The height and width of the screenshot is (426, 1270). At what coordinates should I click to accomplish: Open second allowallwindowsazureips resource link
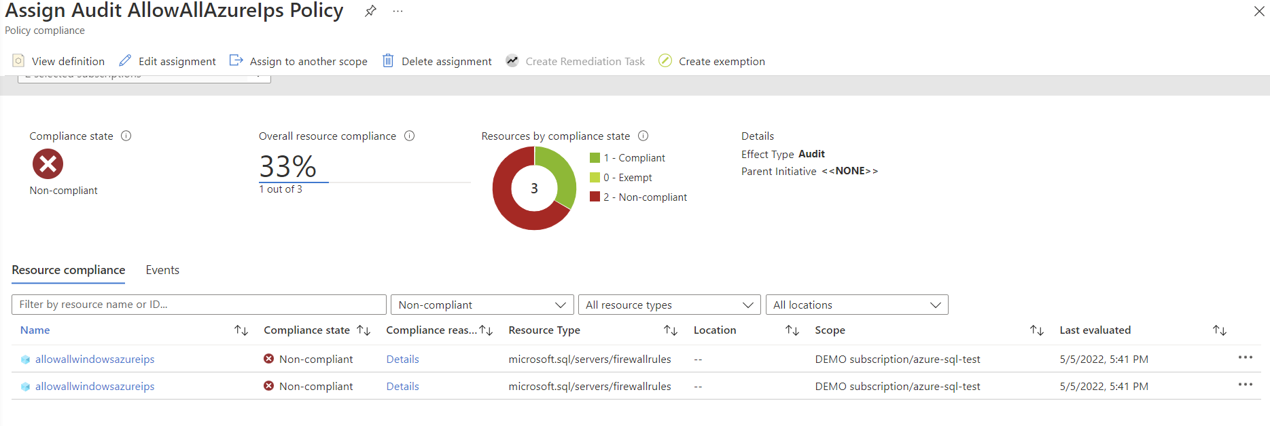pos(94,387)
